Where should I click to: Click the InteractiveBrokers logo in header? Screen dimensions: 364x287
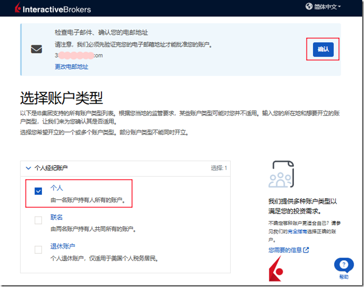click(x=53, y=9)
